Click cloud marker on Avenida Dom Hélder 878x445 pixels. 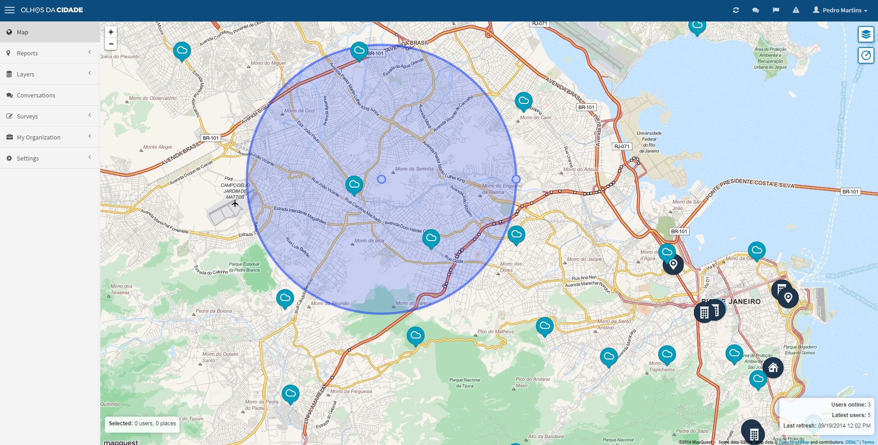431,239
